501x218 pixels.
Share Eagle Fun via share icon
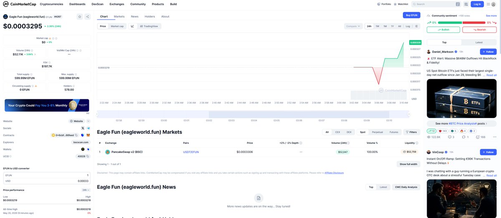point(87,17)
